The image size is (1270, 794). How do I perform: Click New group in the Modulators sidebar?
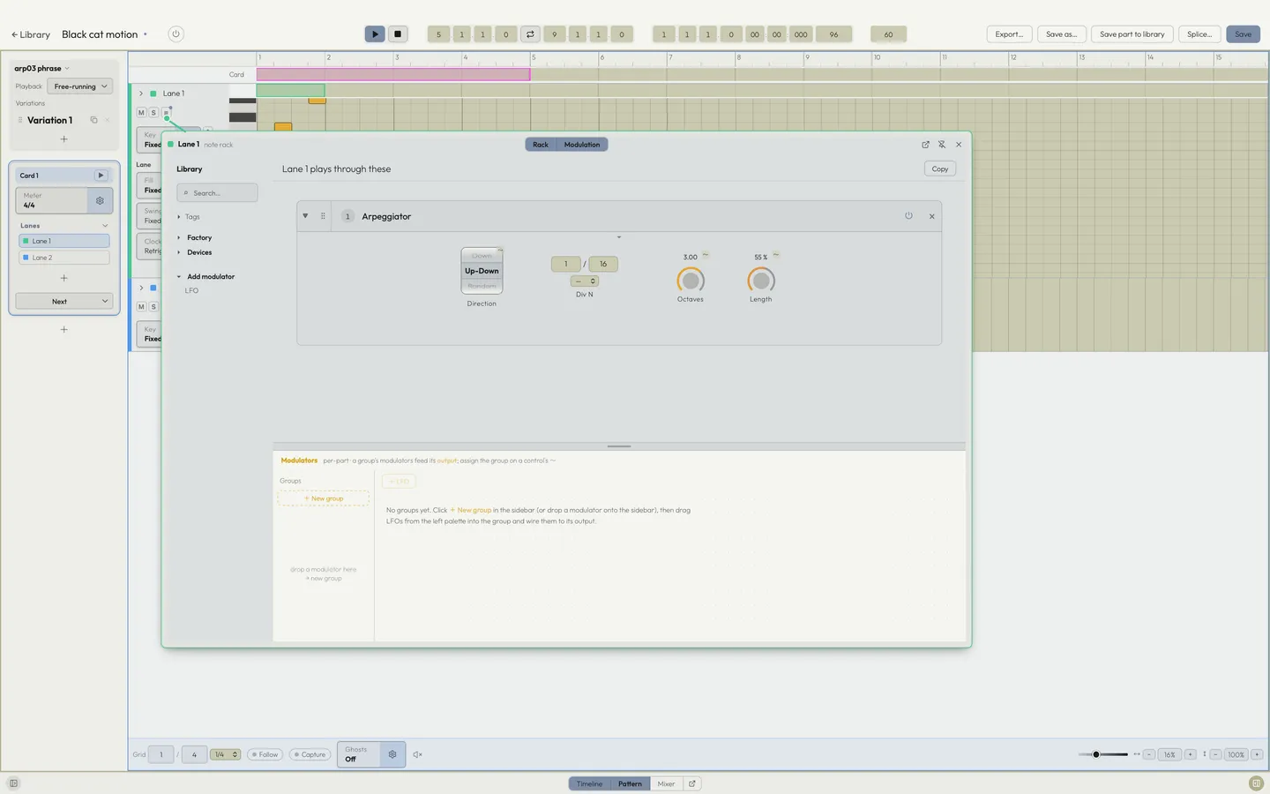[324, 498]
